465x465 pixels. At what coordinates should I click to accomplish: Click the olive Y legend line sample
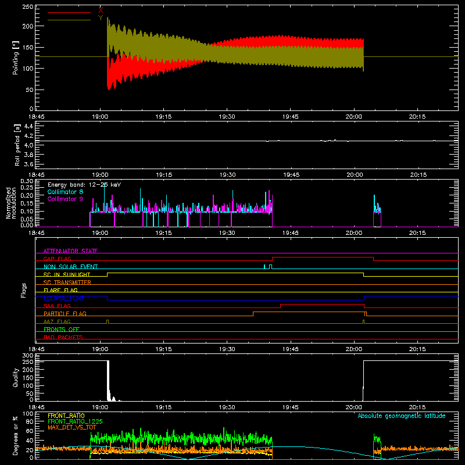tap(69, 20)
